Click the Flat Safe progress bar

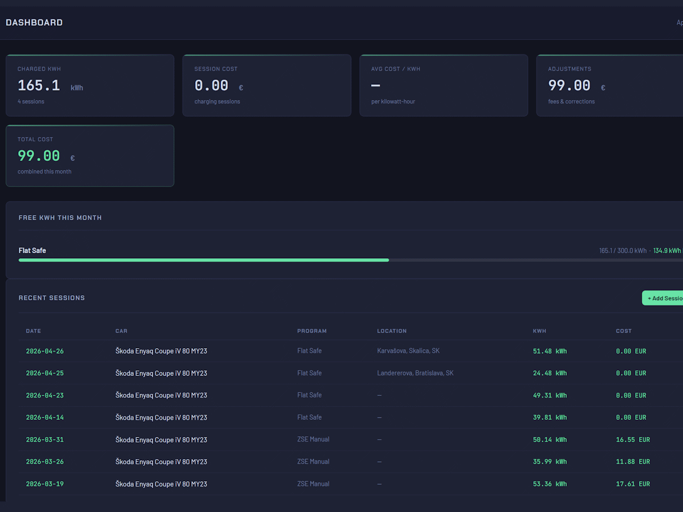[x=204, y=260]
